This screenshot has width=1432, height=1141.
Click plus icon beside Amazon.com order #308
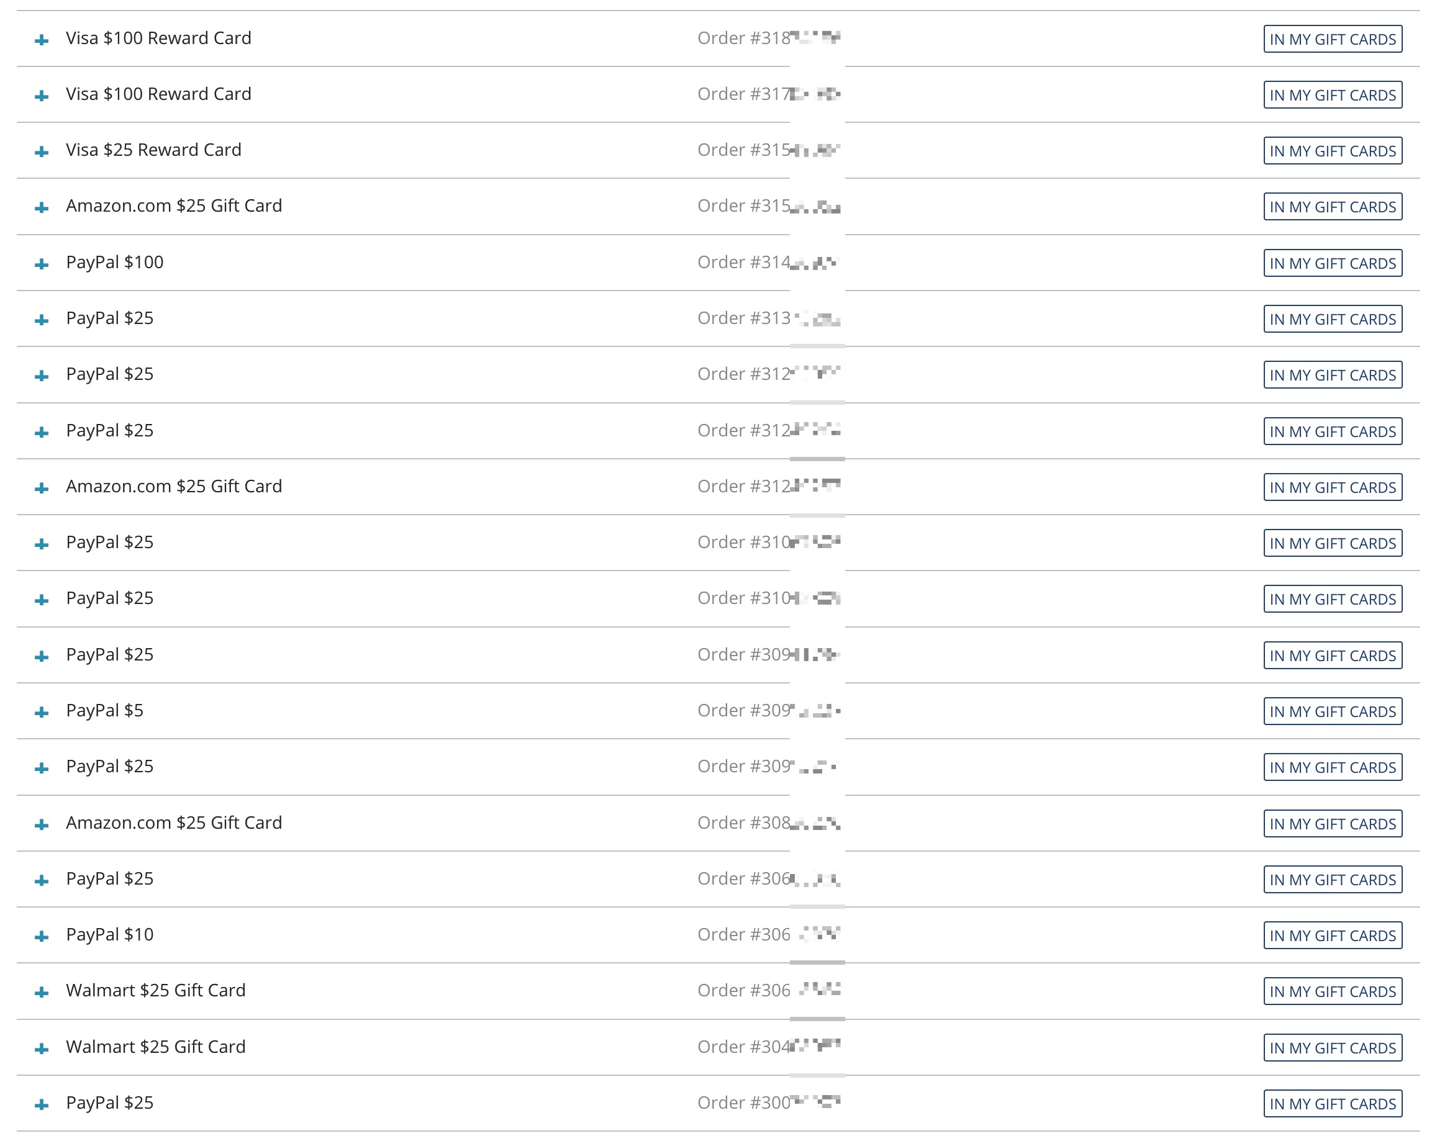coord(42,825)
